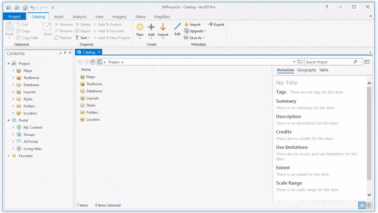Switch to the Mapillary ribbon tab
The image size is (378, 213).
point(162,17)
